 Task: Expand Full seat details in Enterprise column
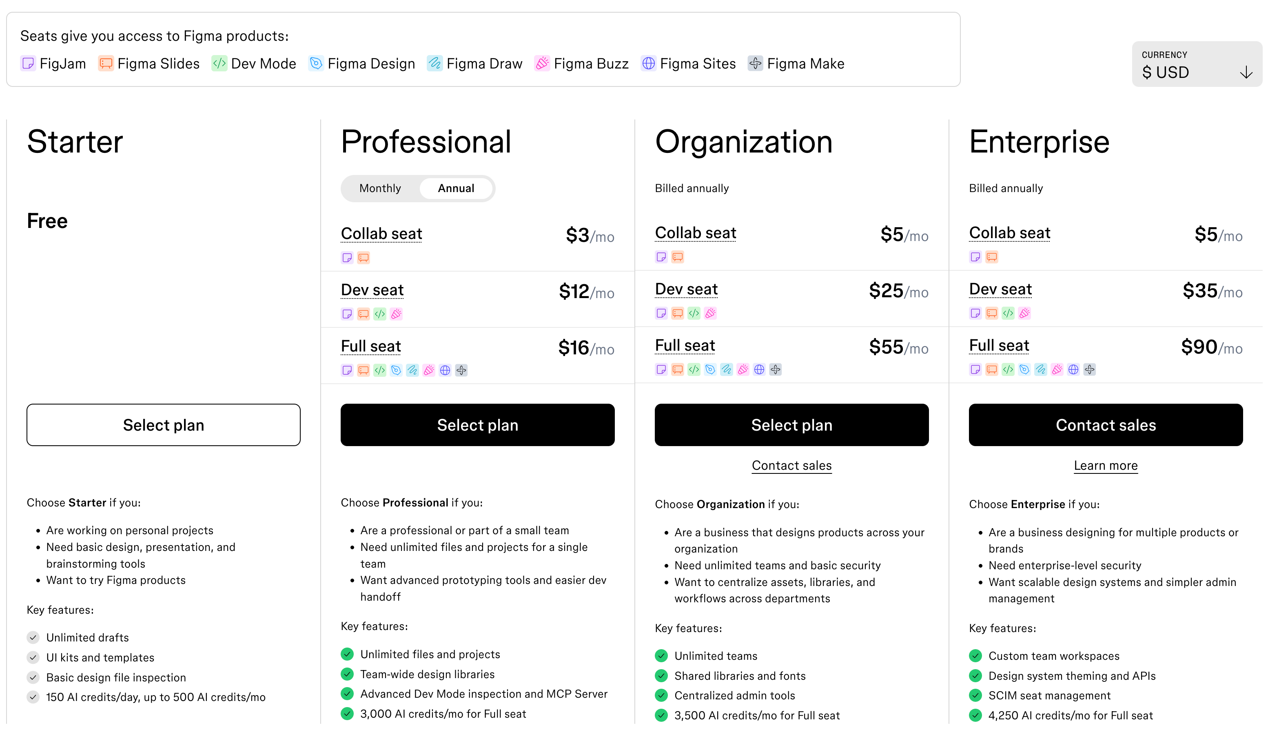pyautogui.click(x=999, y=346)
